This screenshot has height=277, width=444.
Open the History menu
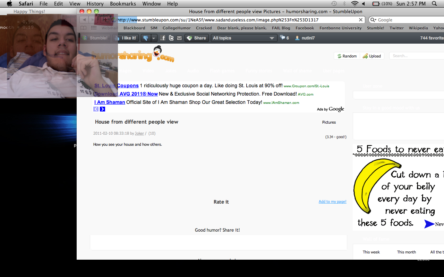tap(95, 4)
